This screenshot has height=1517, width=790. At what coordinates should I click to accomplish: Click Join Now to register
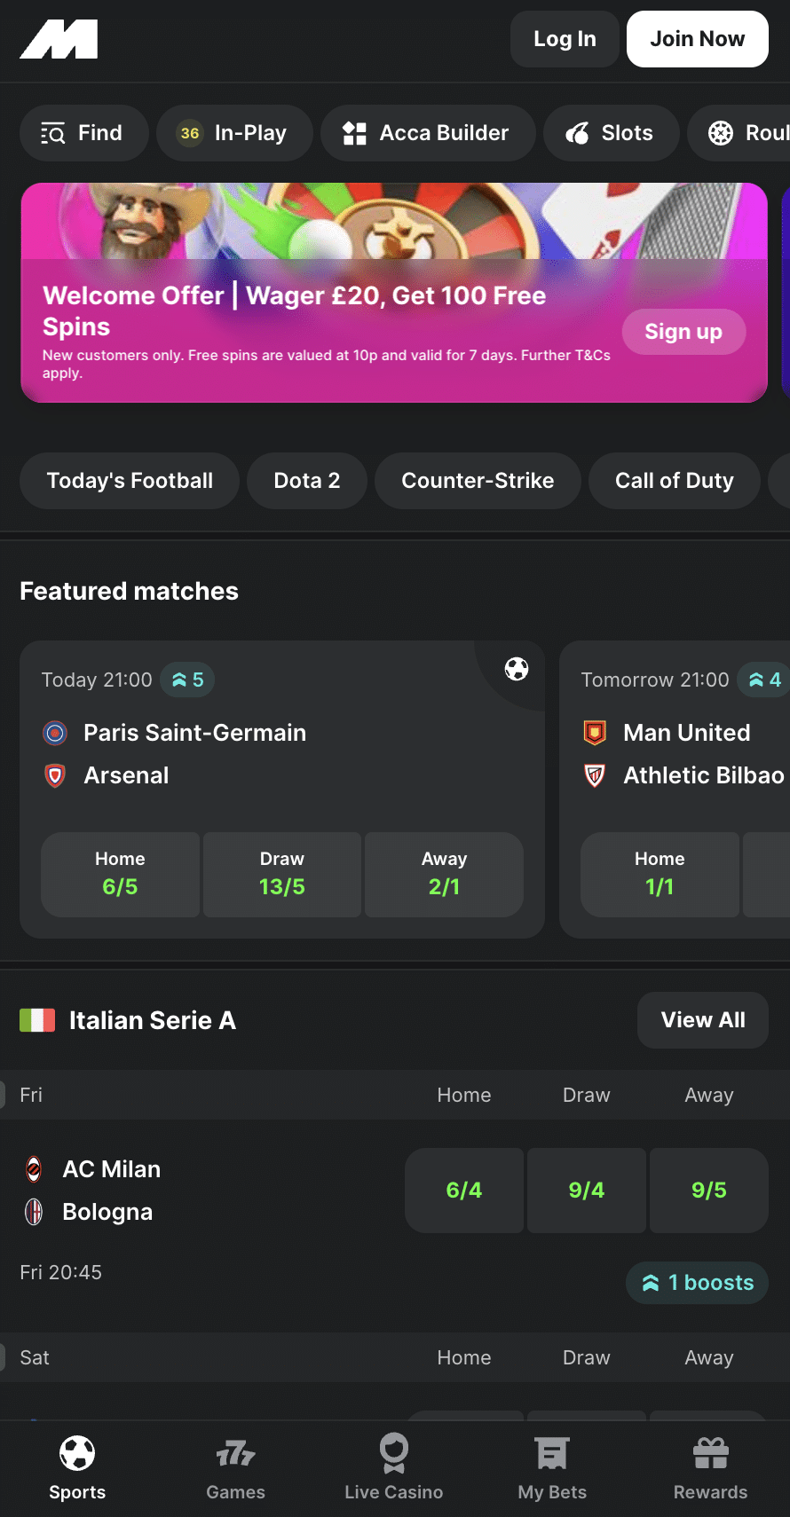pos(697,39)
